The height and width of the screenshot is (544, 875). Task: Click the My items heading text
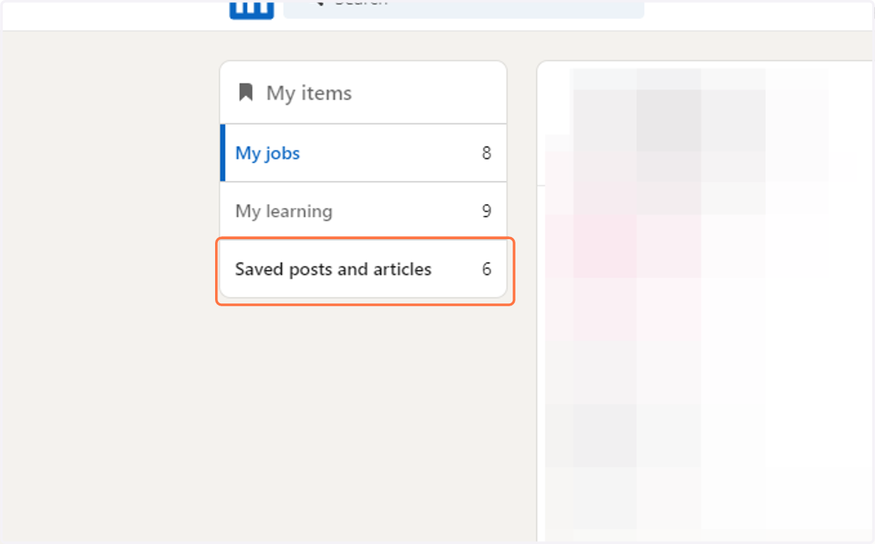[309, 93]
